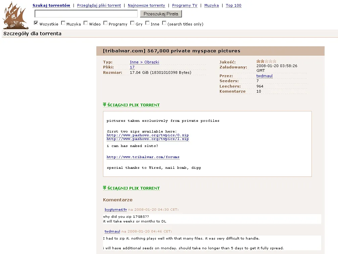Open Najnowsze torrenty section

point(146,6)
